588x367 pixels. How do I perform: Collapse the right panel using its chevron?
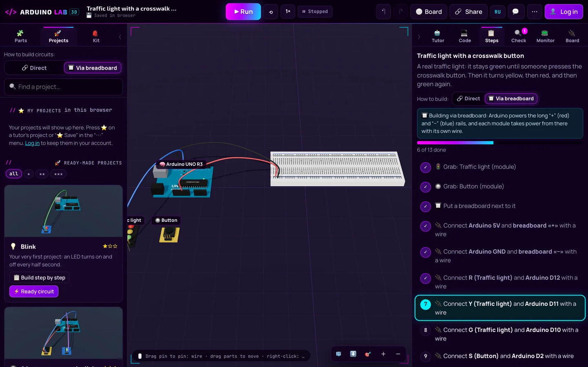419,37
